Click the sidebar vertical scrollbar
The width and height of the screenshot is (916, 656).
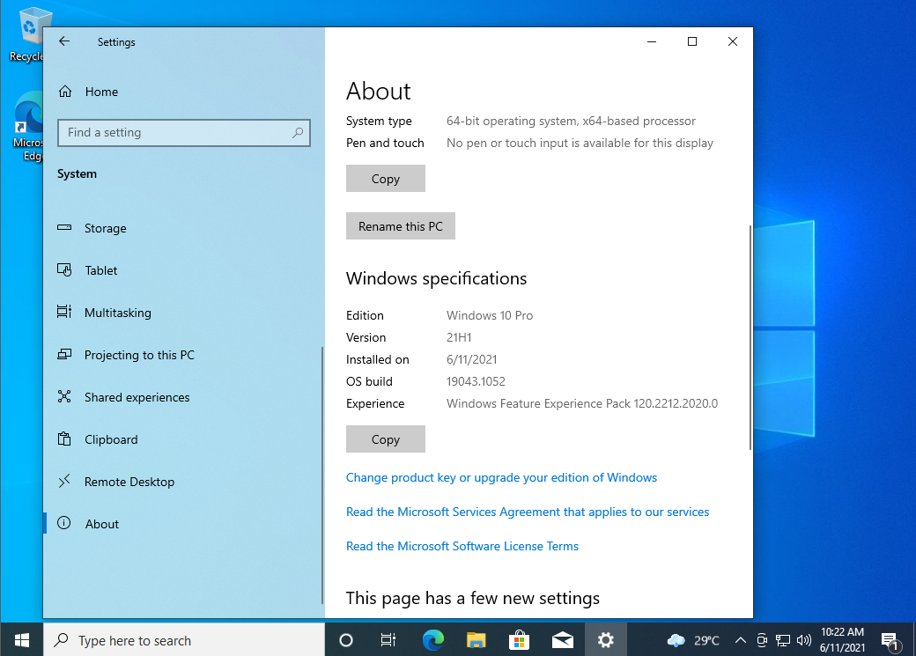point(321,475)
